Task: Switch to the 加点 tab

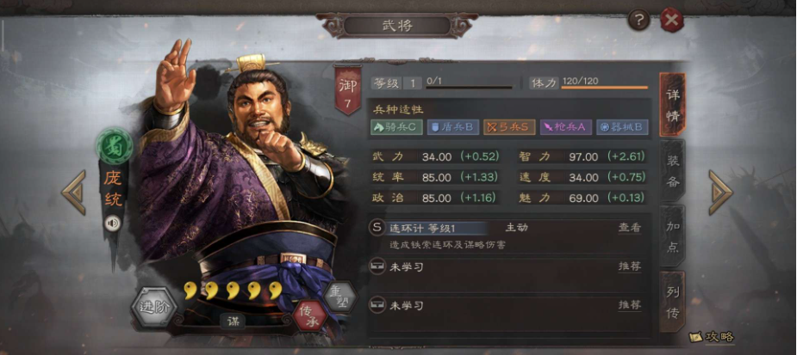Action: point(672,236)
